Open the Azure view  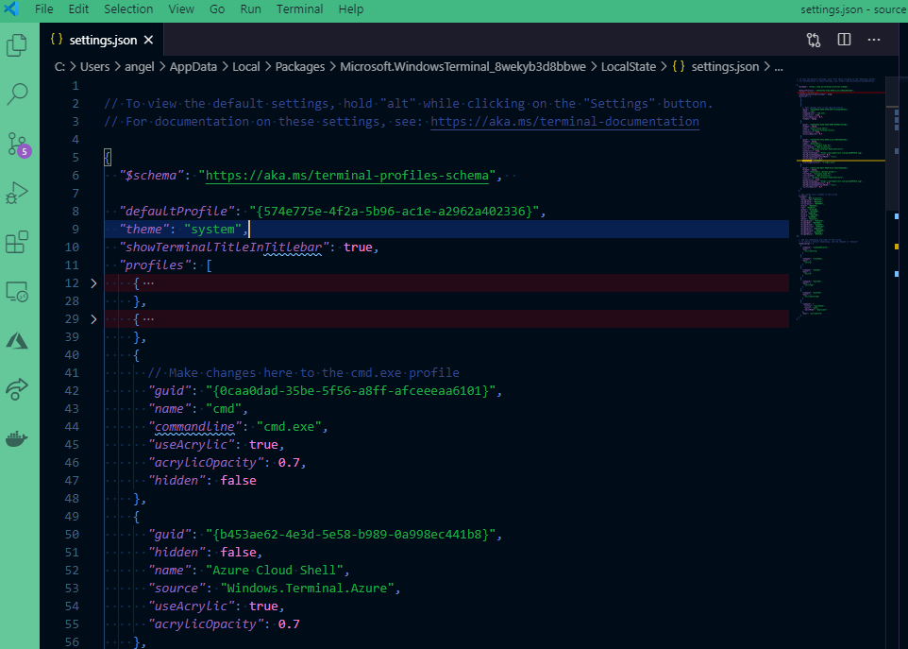tap(17, 341)
